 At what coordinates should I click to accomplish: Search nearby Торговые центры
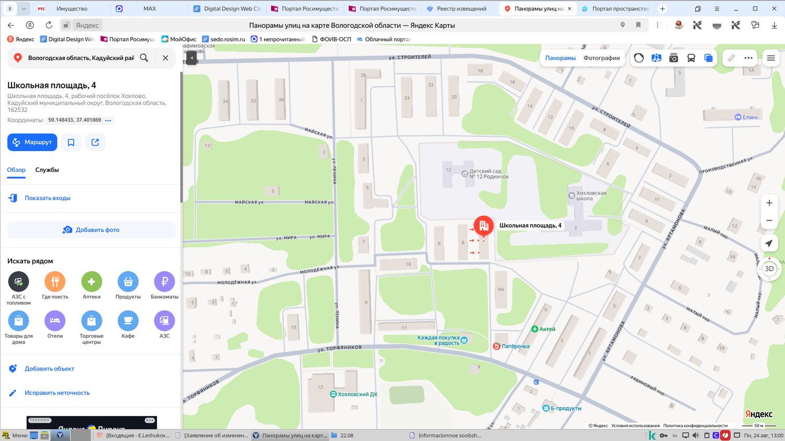(92, 328)
